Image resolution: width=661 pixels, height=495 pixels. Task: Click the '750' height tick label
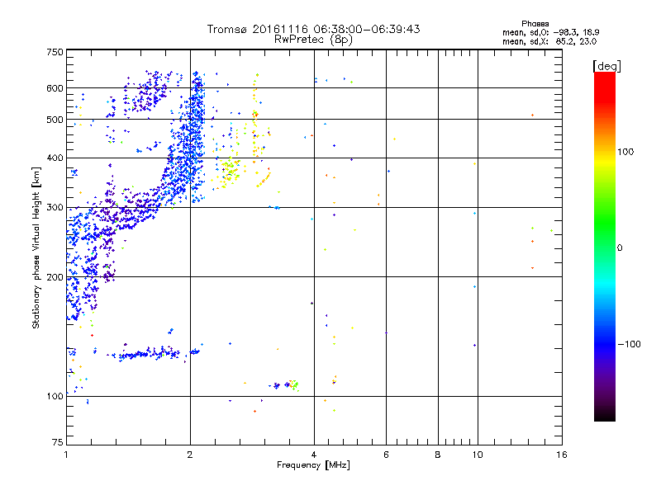tap(55, 52)
